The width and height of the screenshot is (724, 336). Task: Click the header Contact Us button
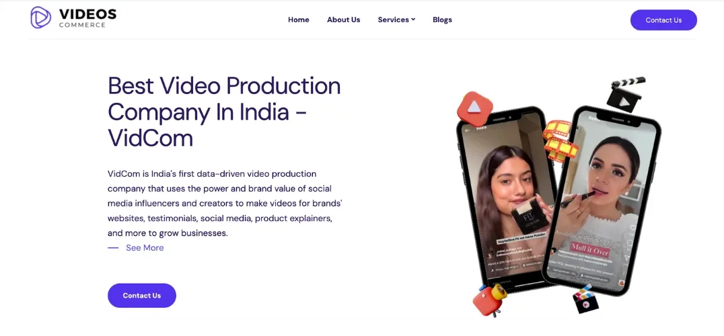[663, 19]
